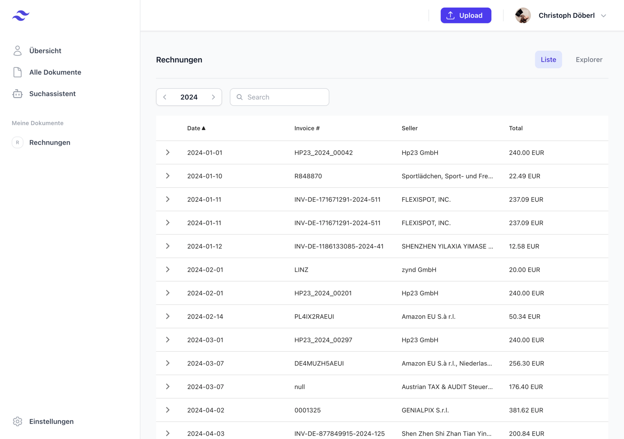The width and height of the screenshot is (624, 439).
Task: Open the Suchassistent robot icon
Action: coord(18,94)
